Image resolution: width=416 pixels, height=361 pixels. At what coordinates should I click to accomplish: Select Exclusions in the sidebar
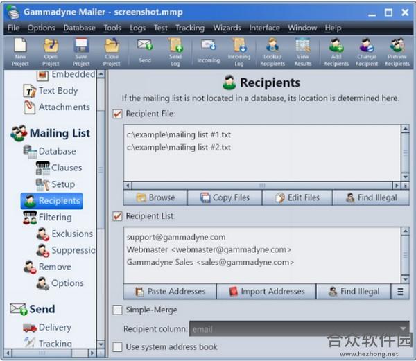coord(64,234)
